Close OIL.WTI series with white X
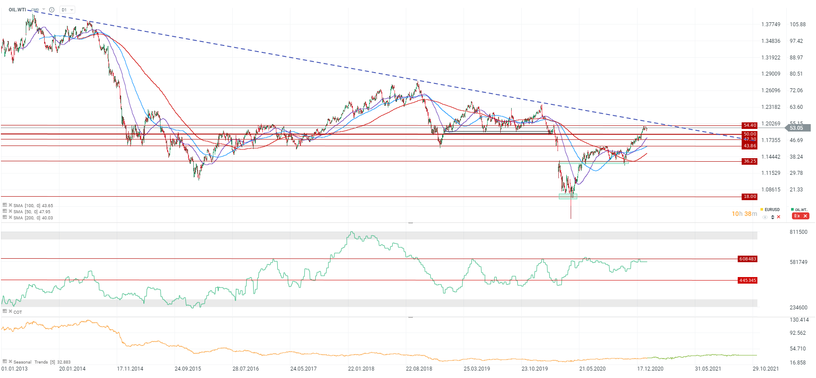 point(805,216)
